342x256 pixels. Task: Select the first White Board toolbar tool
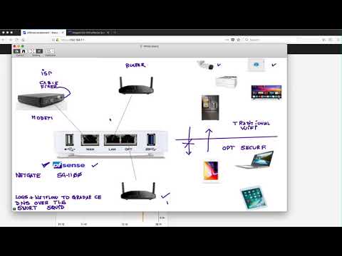[17, 51]
